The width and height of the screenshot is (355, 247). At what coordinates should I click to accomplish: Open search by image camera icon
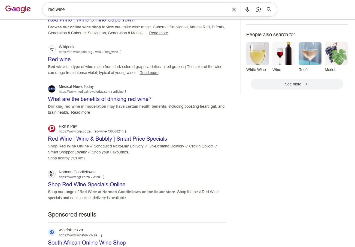[x=258, y=10]
